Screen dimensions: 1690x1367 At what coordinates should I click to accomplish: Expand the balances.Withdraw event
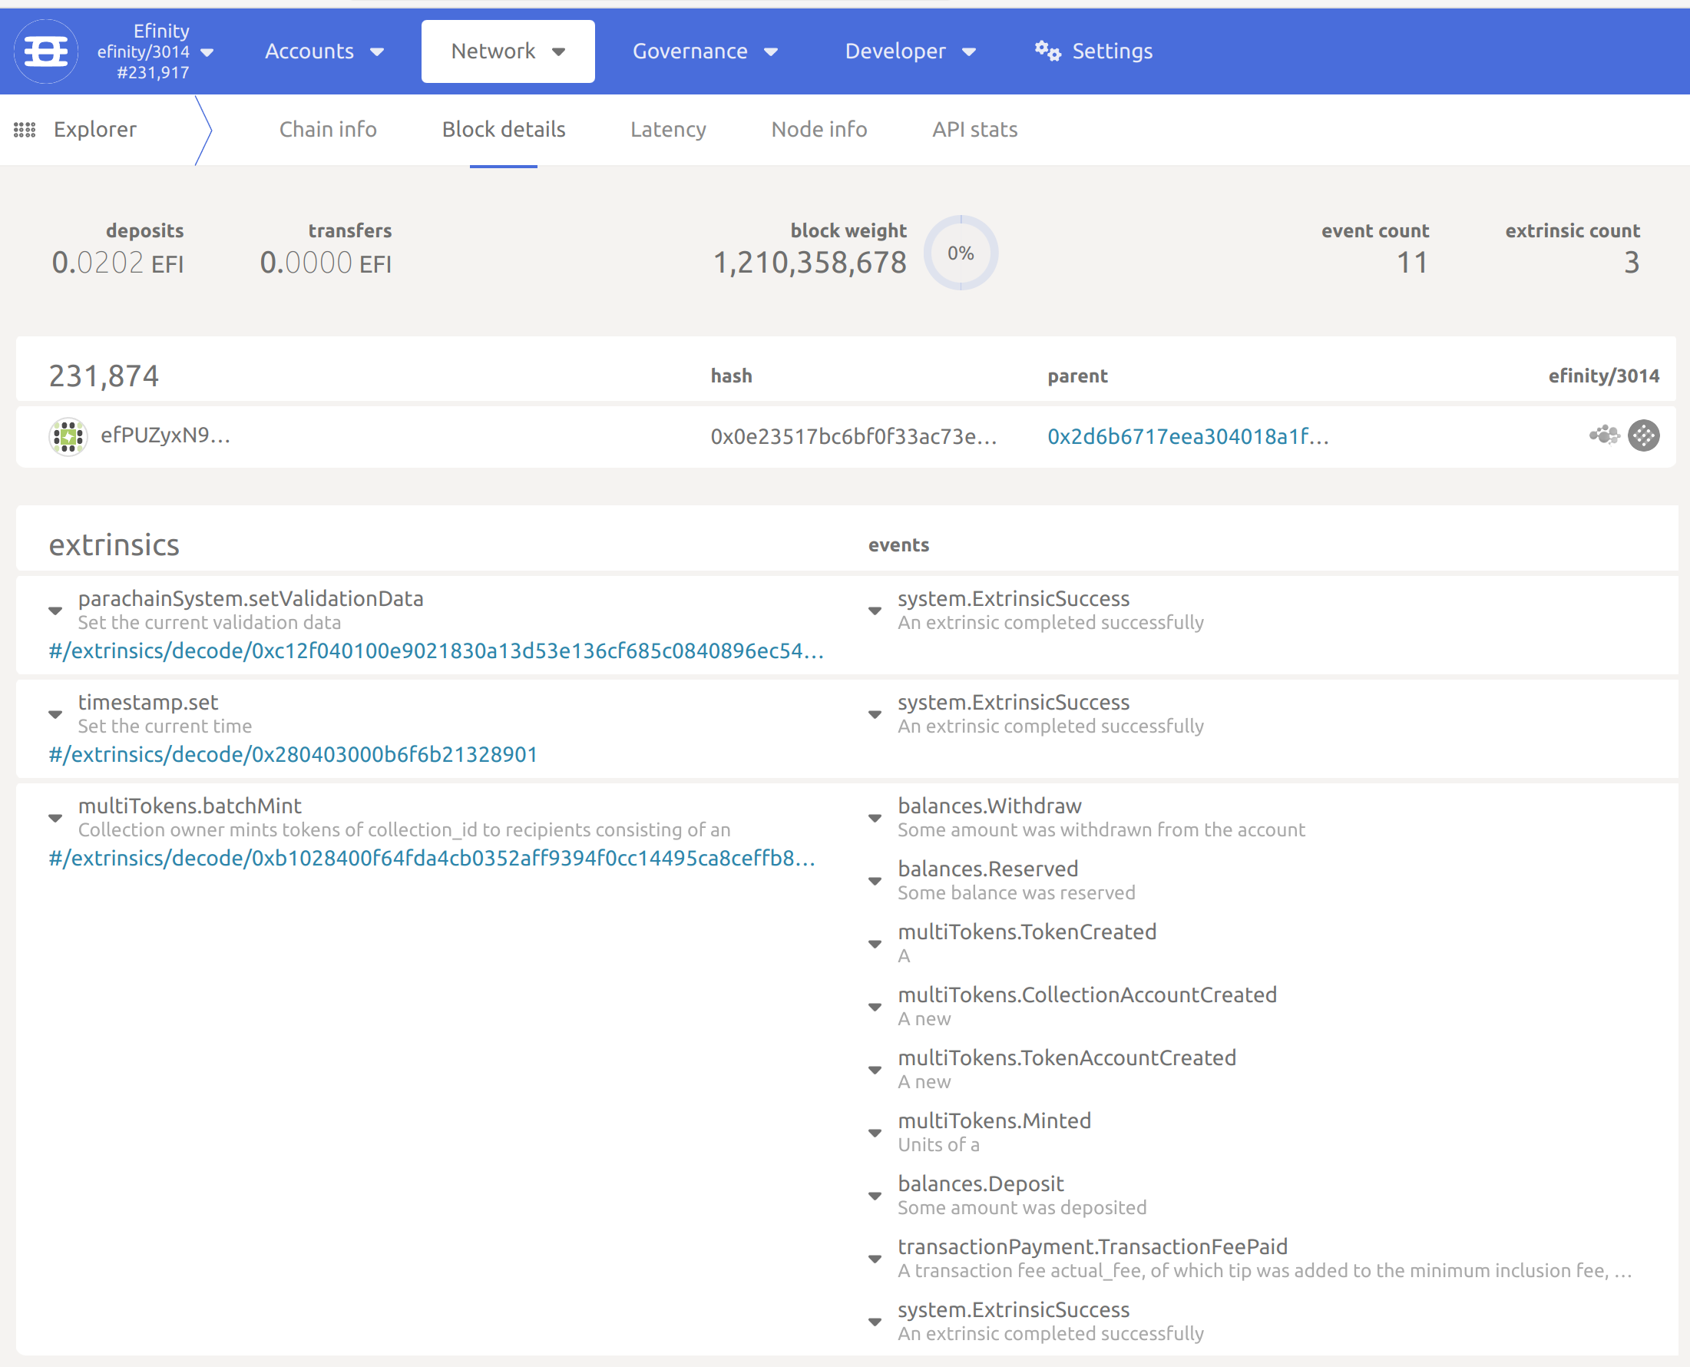(x=875, y=819)
